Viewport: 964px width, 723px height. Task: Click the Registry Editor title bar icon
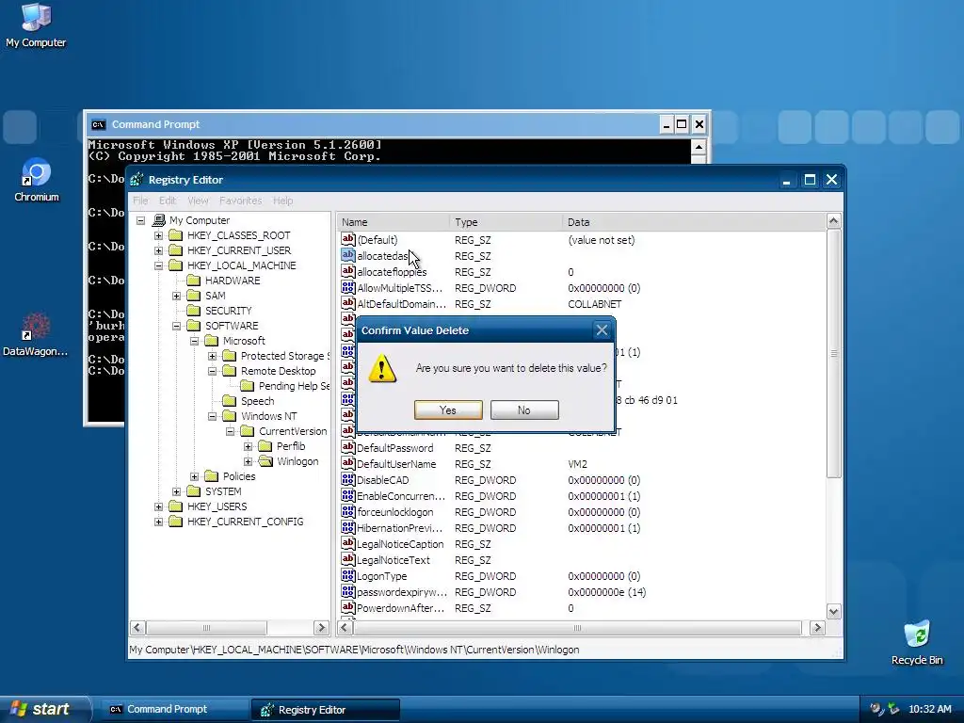click(137, 180)
